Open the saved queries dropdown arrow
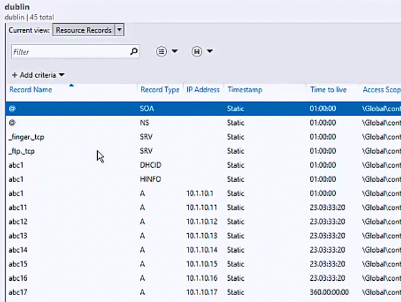 (x=210, y=51)
